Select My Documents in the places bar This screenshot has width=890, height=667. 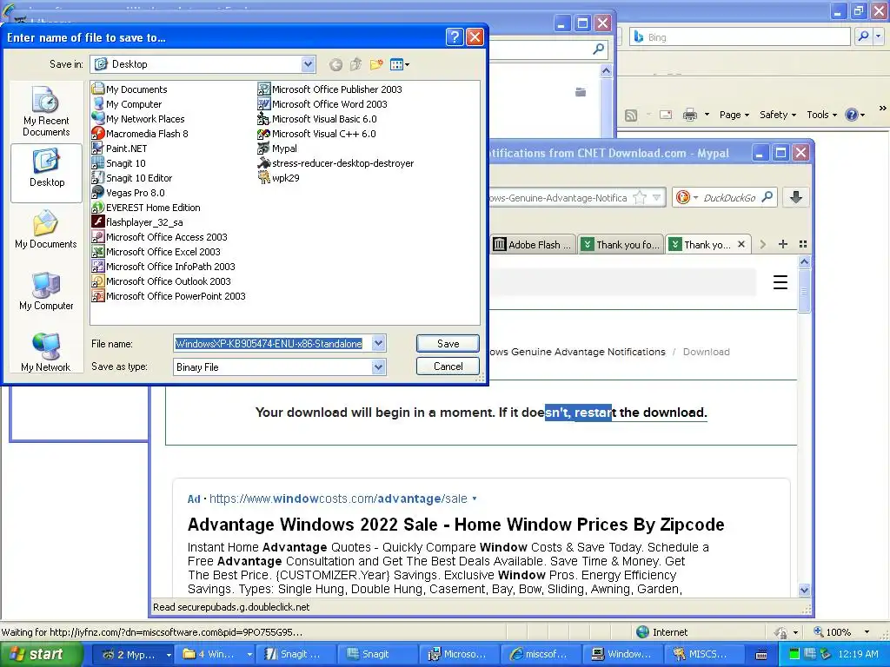(46, 229)
